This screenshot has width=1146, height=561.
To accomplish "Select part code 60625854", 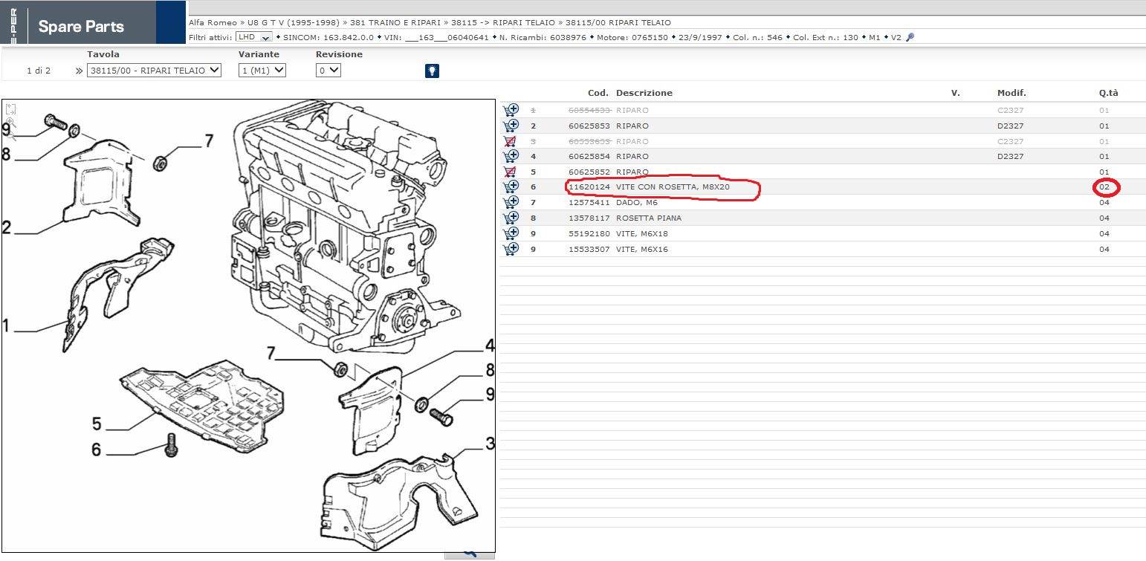I will pos(589,157).
